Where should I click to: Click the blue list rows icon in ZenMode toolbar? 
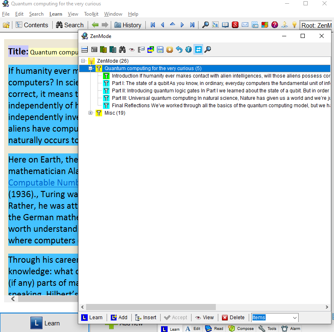(84, 49)
